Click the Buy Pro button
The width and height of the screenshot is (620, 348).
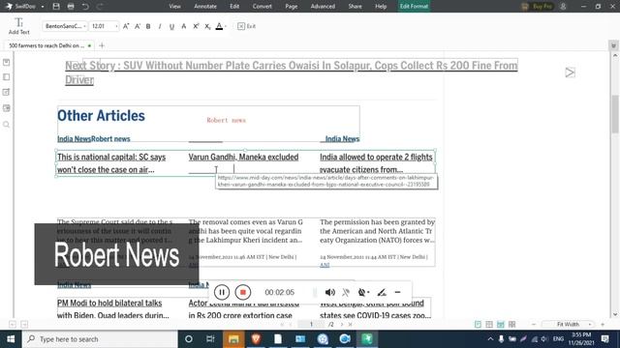(537, 7)
